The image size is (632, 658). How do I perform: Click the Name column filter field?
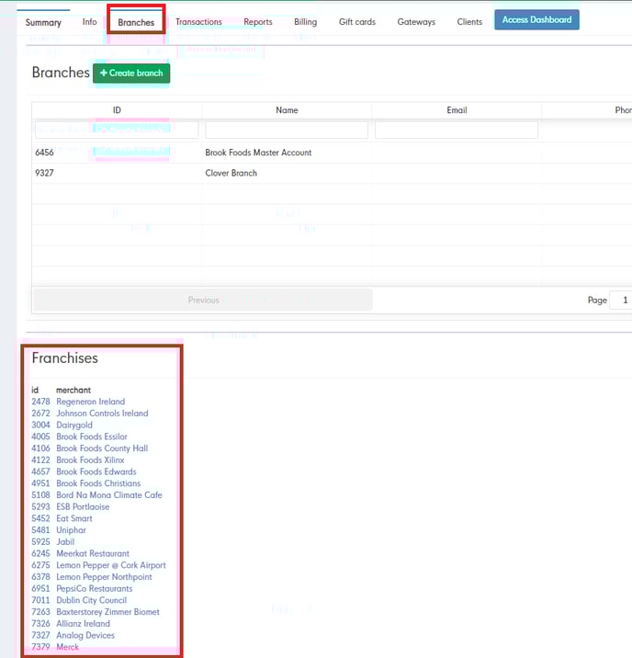coord(287,130)
